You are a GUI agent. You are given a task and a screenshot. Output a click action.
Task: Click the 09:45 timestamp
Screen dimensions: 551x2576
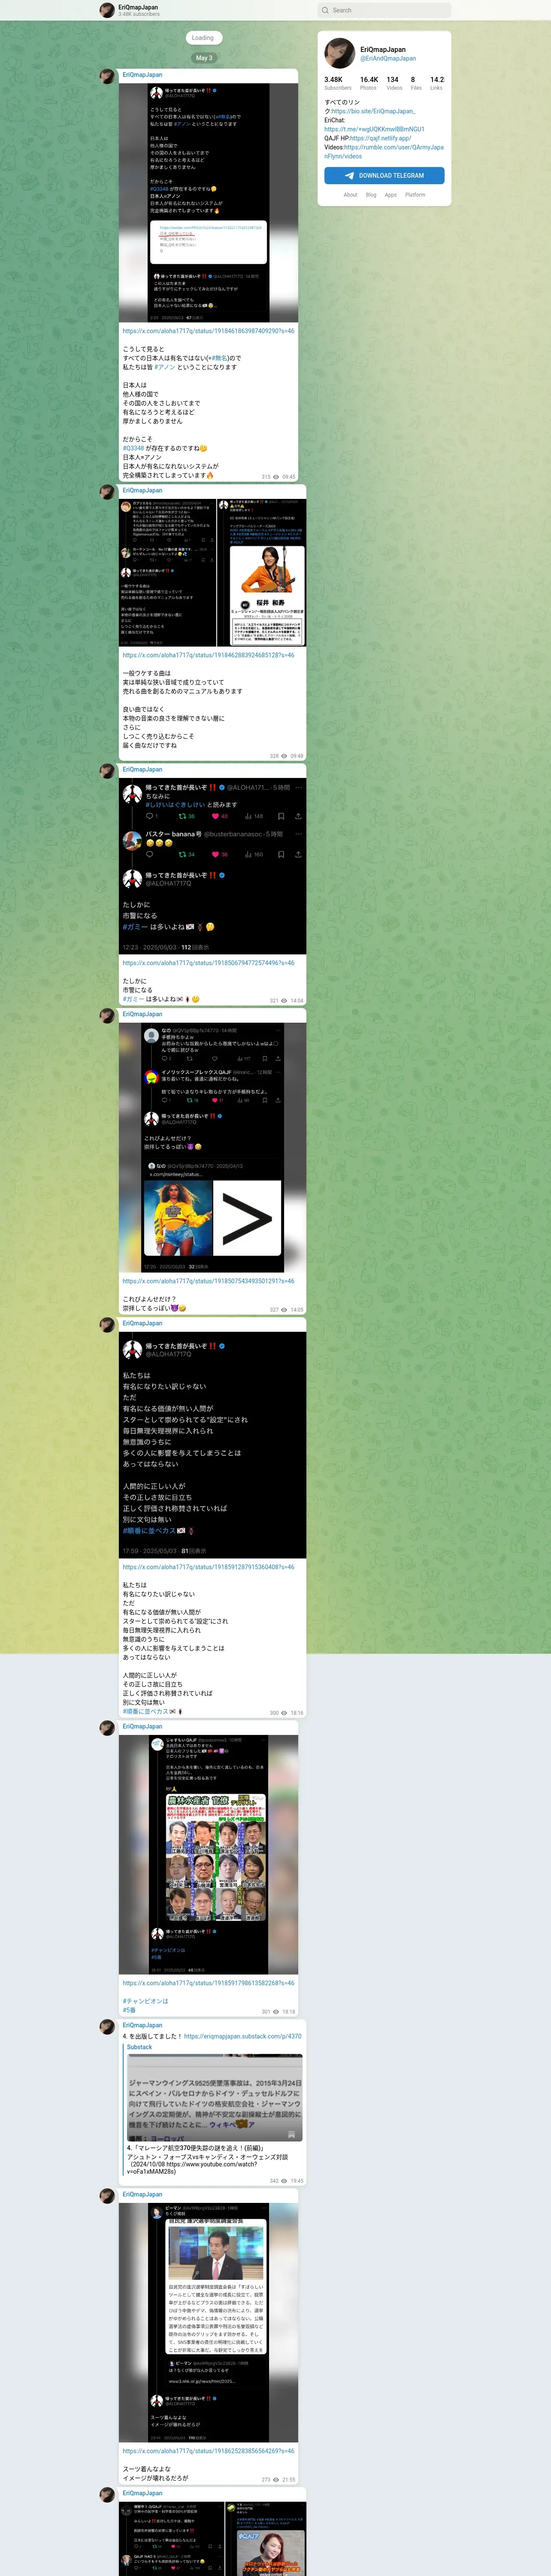(289, 477)
